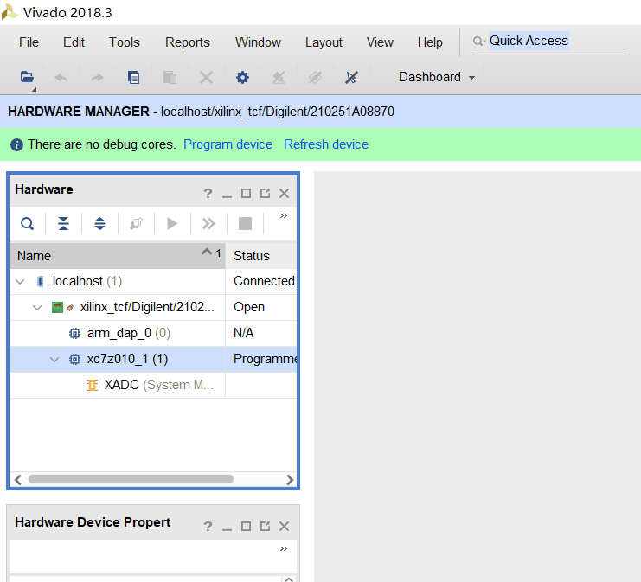Maximize the Hardware Device Properties panel

click(246, 526)
